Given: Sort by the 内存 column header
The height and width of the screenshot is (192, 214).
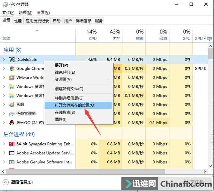Looking at the screenshot, I should click(x=111, y=35).
